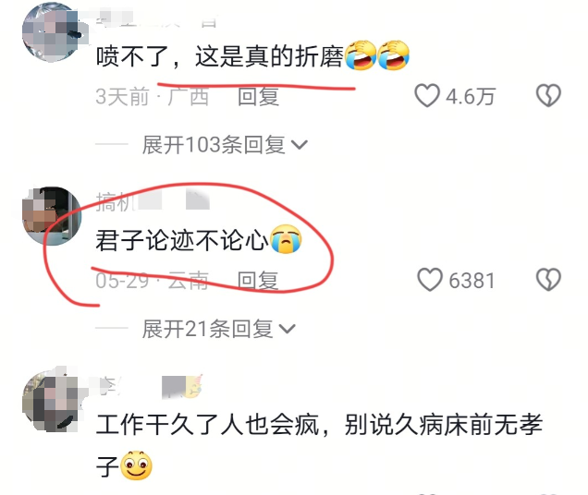588x495 pixels.
Task: Dislike the 喷不了 comment using broken heart
Action: tap(548, 95)
